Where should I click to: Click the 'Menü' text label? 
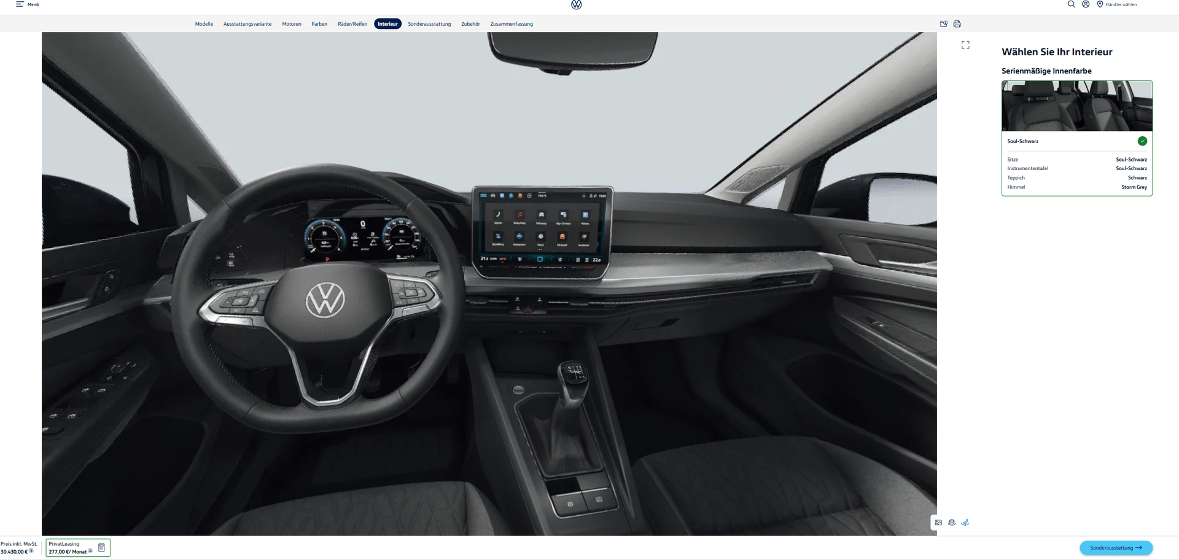tap(33, 4)
